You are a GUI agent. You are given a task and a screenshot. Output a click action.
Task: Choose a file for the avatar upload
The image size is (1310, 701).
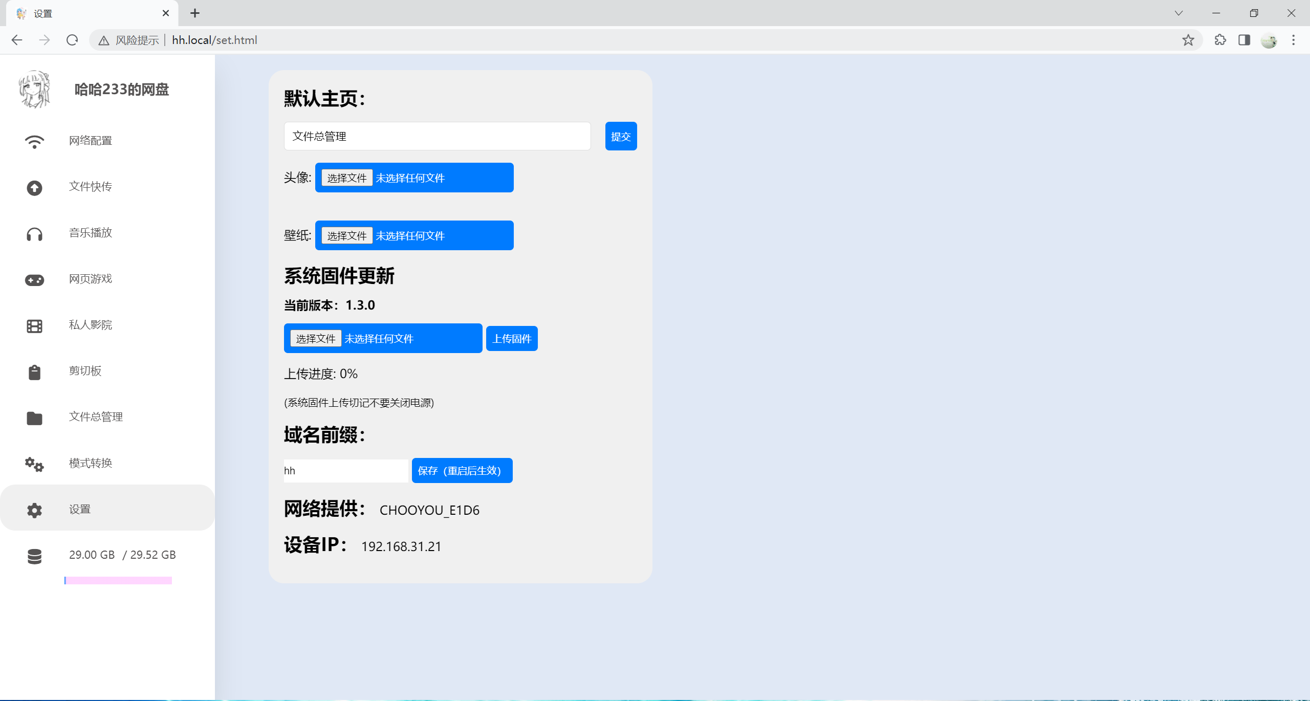pos(346,178)
